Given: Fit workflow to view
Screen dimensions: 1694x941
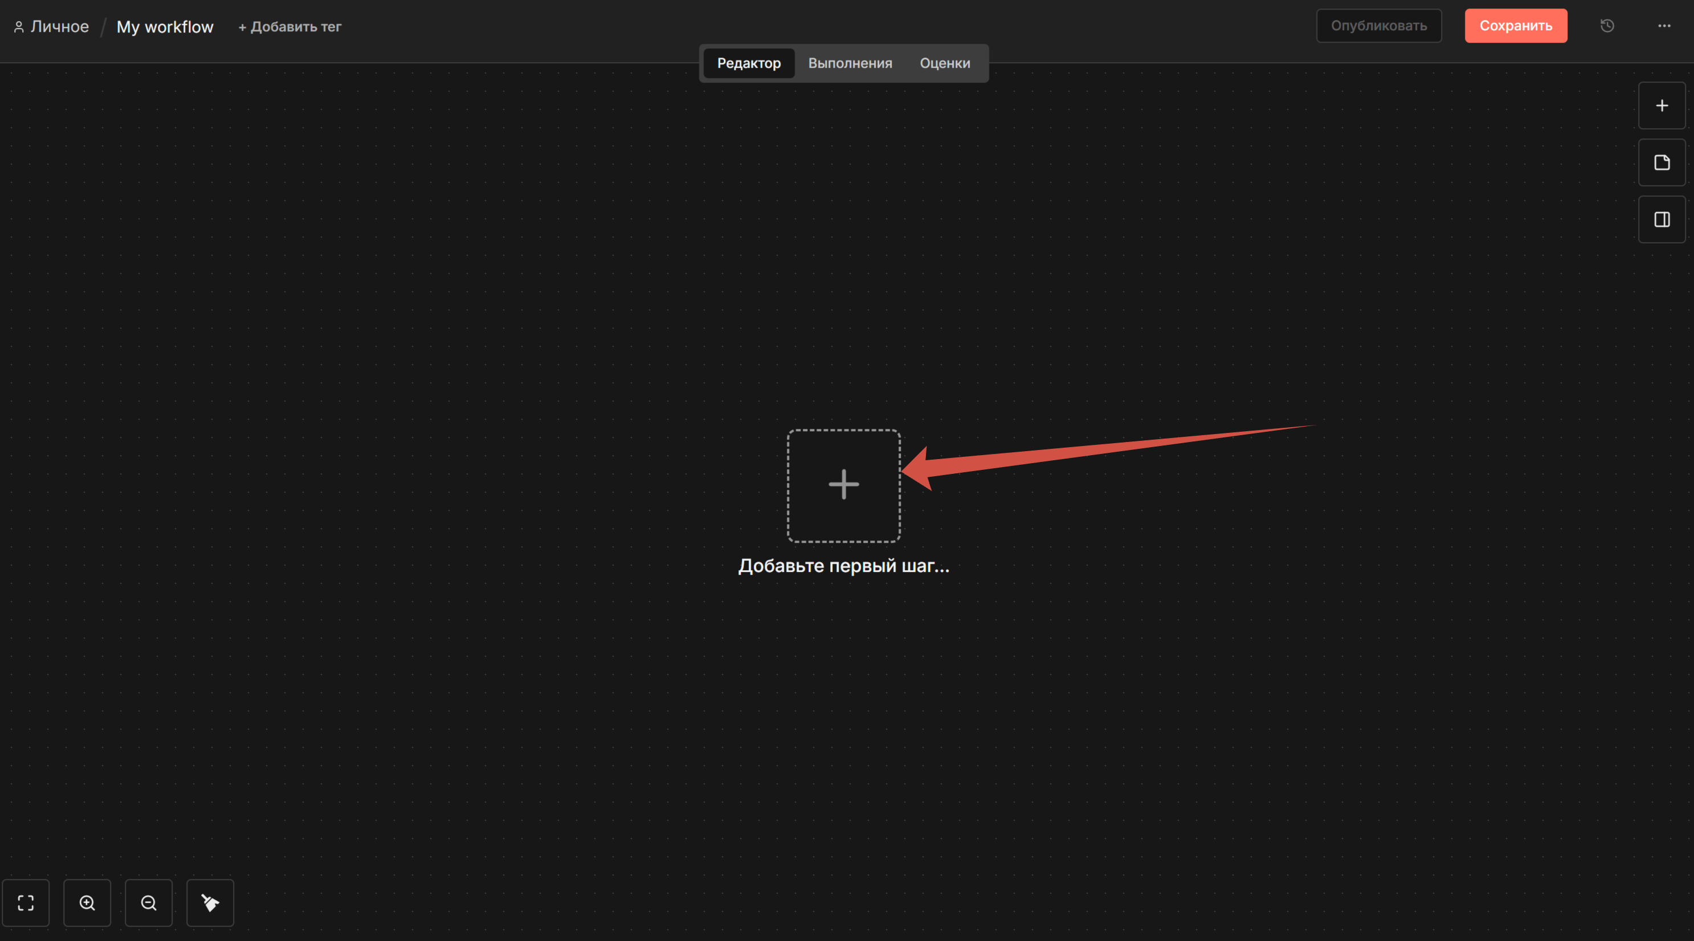Looking at the screenshot, I should pos(26,902).
